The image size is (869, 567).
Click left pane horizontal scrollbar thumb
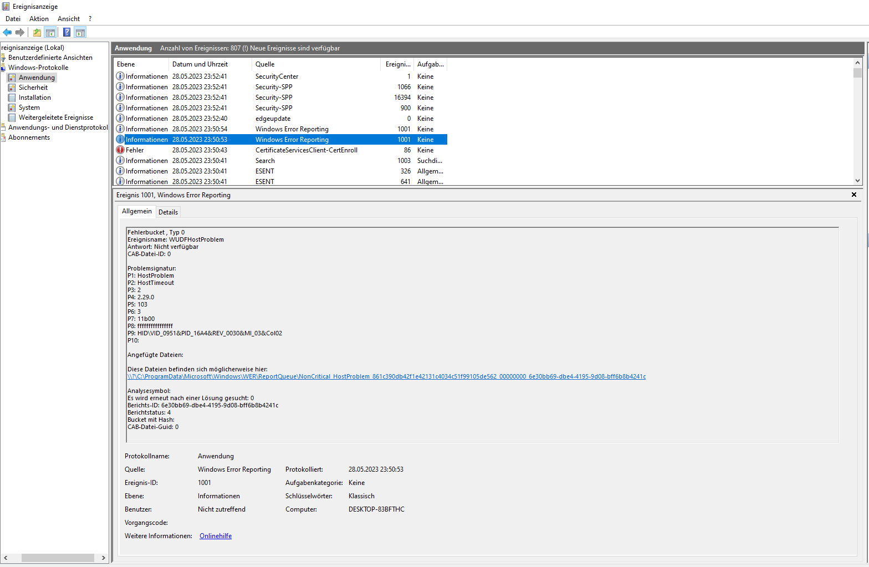[x=58, y=558]
